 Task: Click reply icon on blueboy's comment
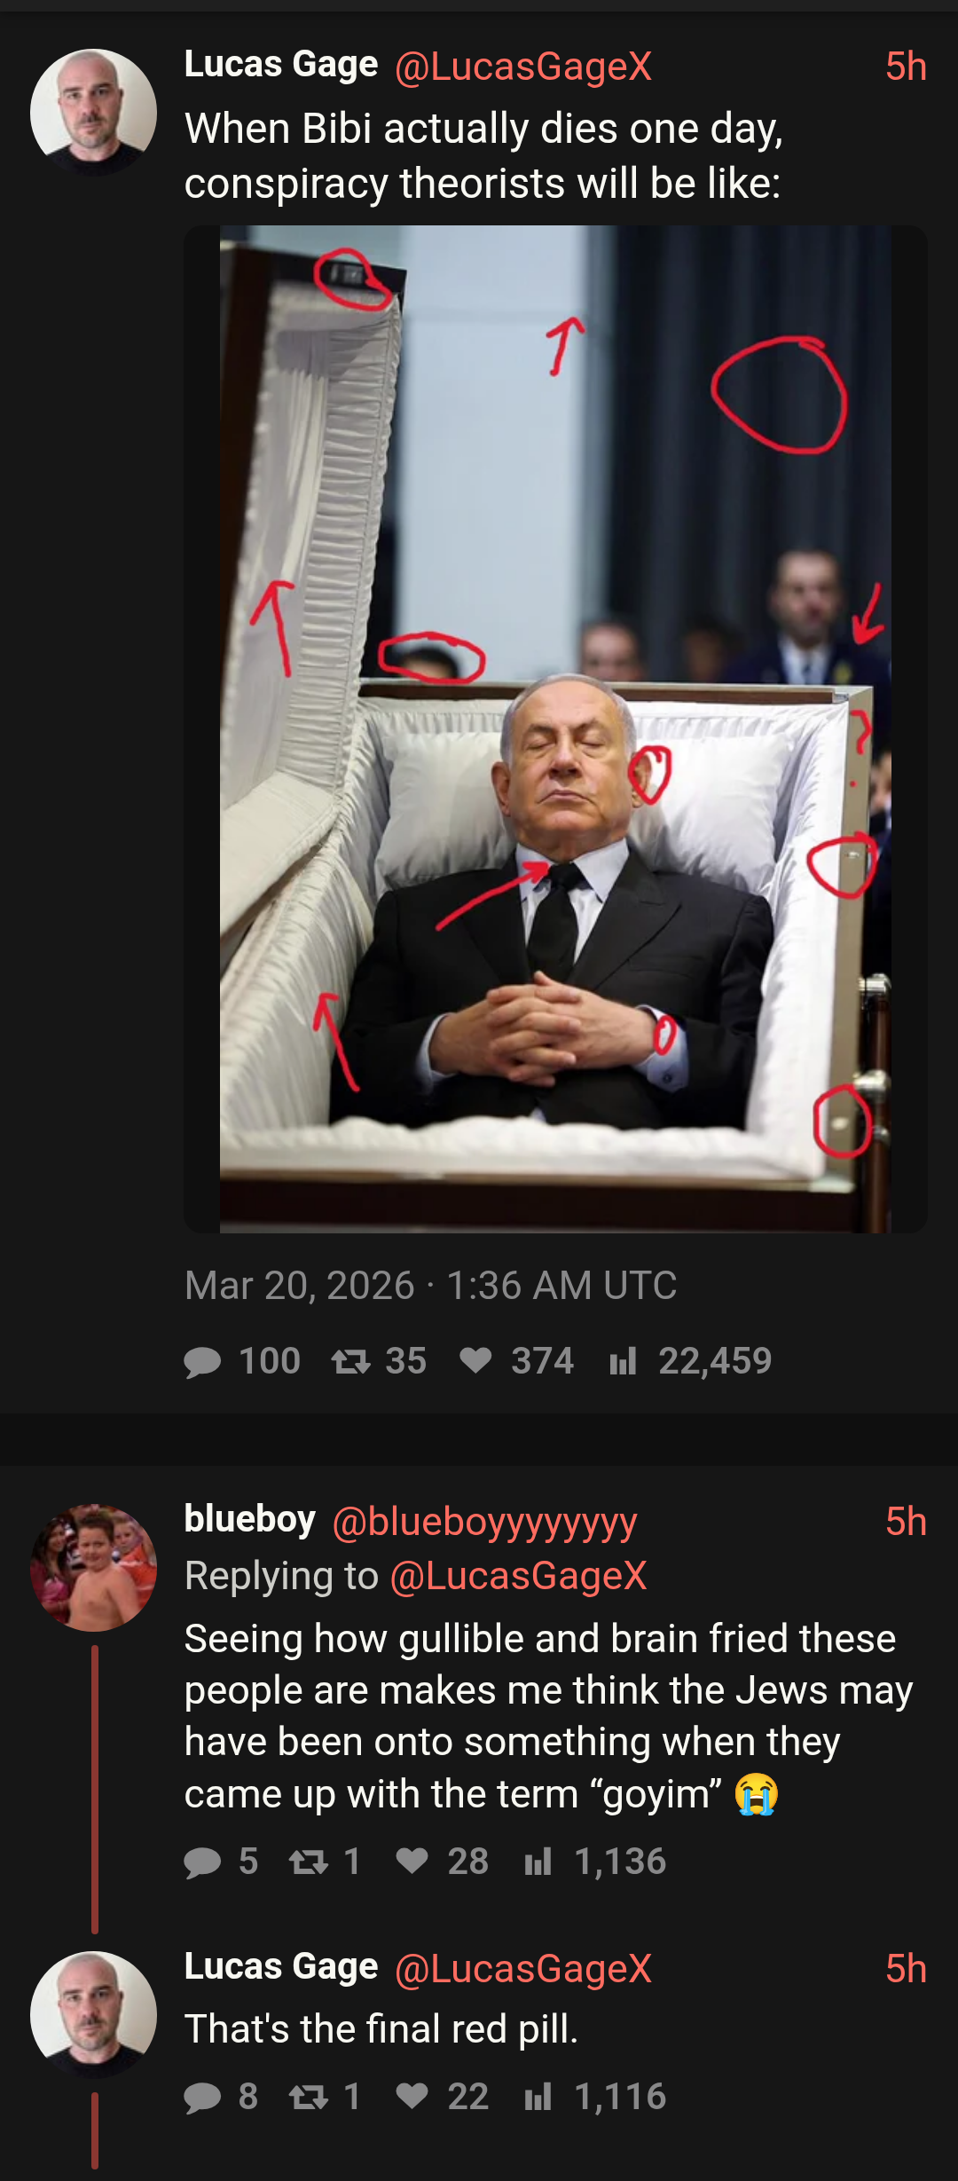click(x=202, y=1862)
